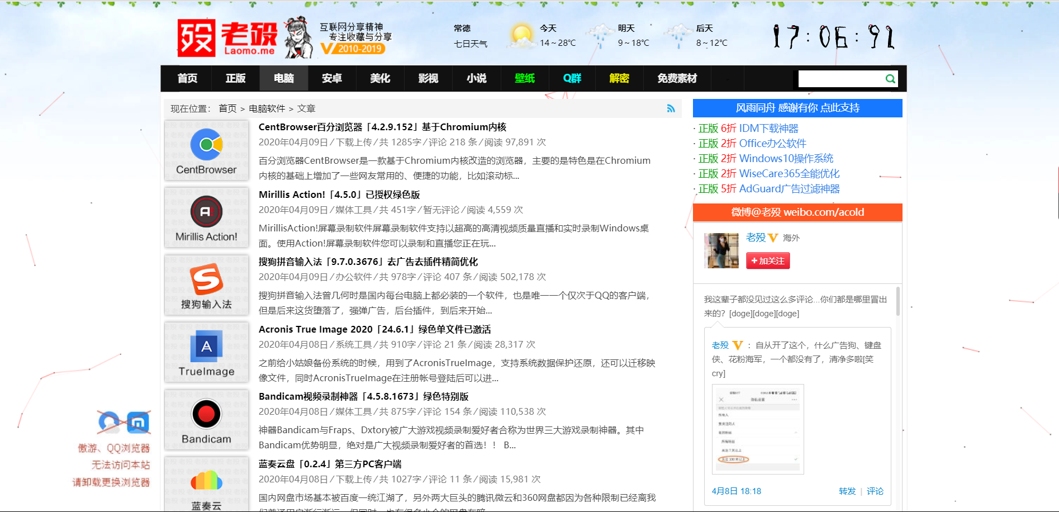Click the orange V badge beside 老殁
The width and height of the screenshot is (1059, 512).
[773, 238]
